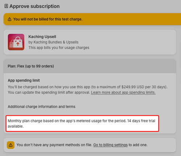Open the Go to billing settings link
Image resolution: width=181 pixels, height=156 pixels.
pyautogui.click(x=110, y=145)
